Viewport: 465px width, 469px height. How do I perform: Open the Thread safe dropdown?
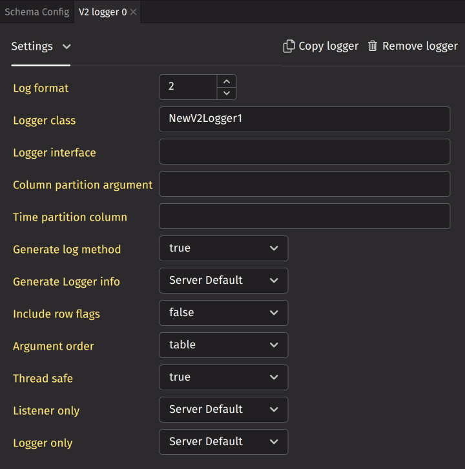tap(223, 377)
